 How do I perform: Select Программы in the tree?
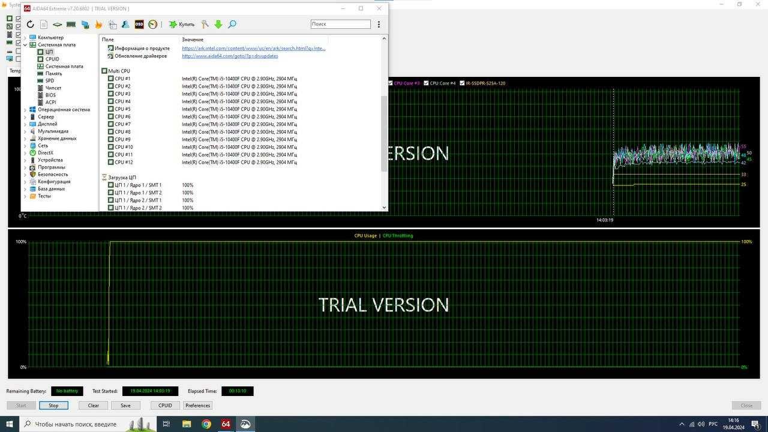click(x=52, y=167)
